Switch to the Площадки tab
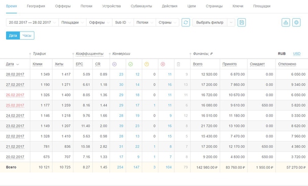This screenshot has height=186, width=308. coord(262,6)
